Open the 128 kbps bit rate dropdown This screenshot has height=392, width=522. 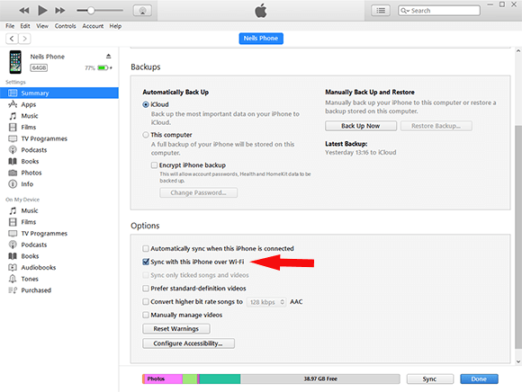coord(266,302)
